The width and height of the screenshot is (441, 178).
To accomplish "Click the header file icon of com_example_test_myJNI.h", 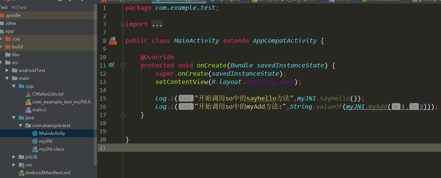I will point(28,102).
